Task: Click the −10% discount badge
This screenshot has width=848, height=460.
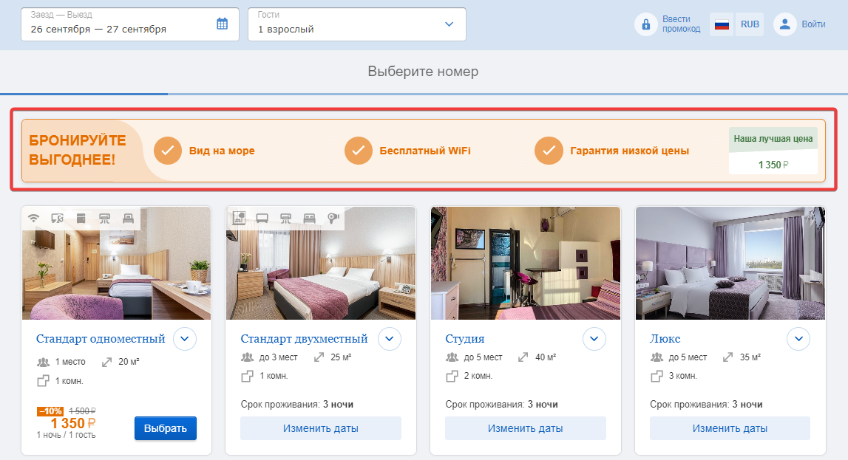Action: (x=50, y=411)
